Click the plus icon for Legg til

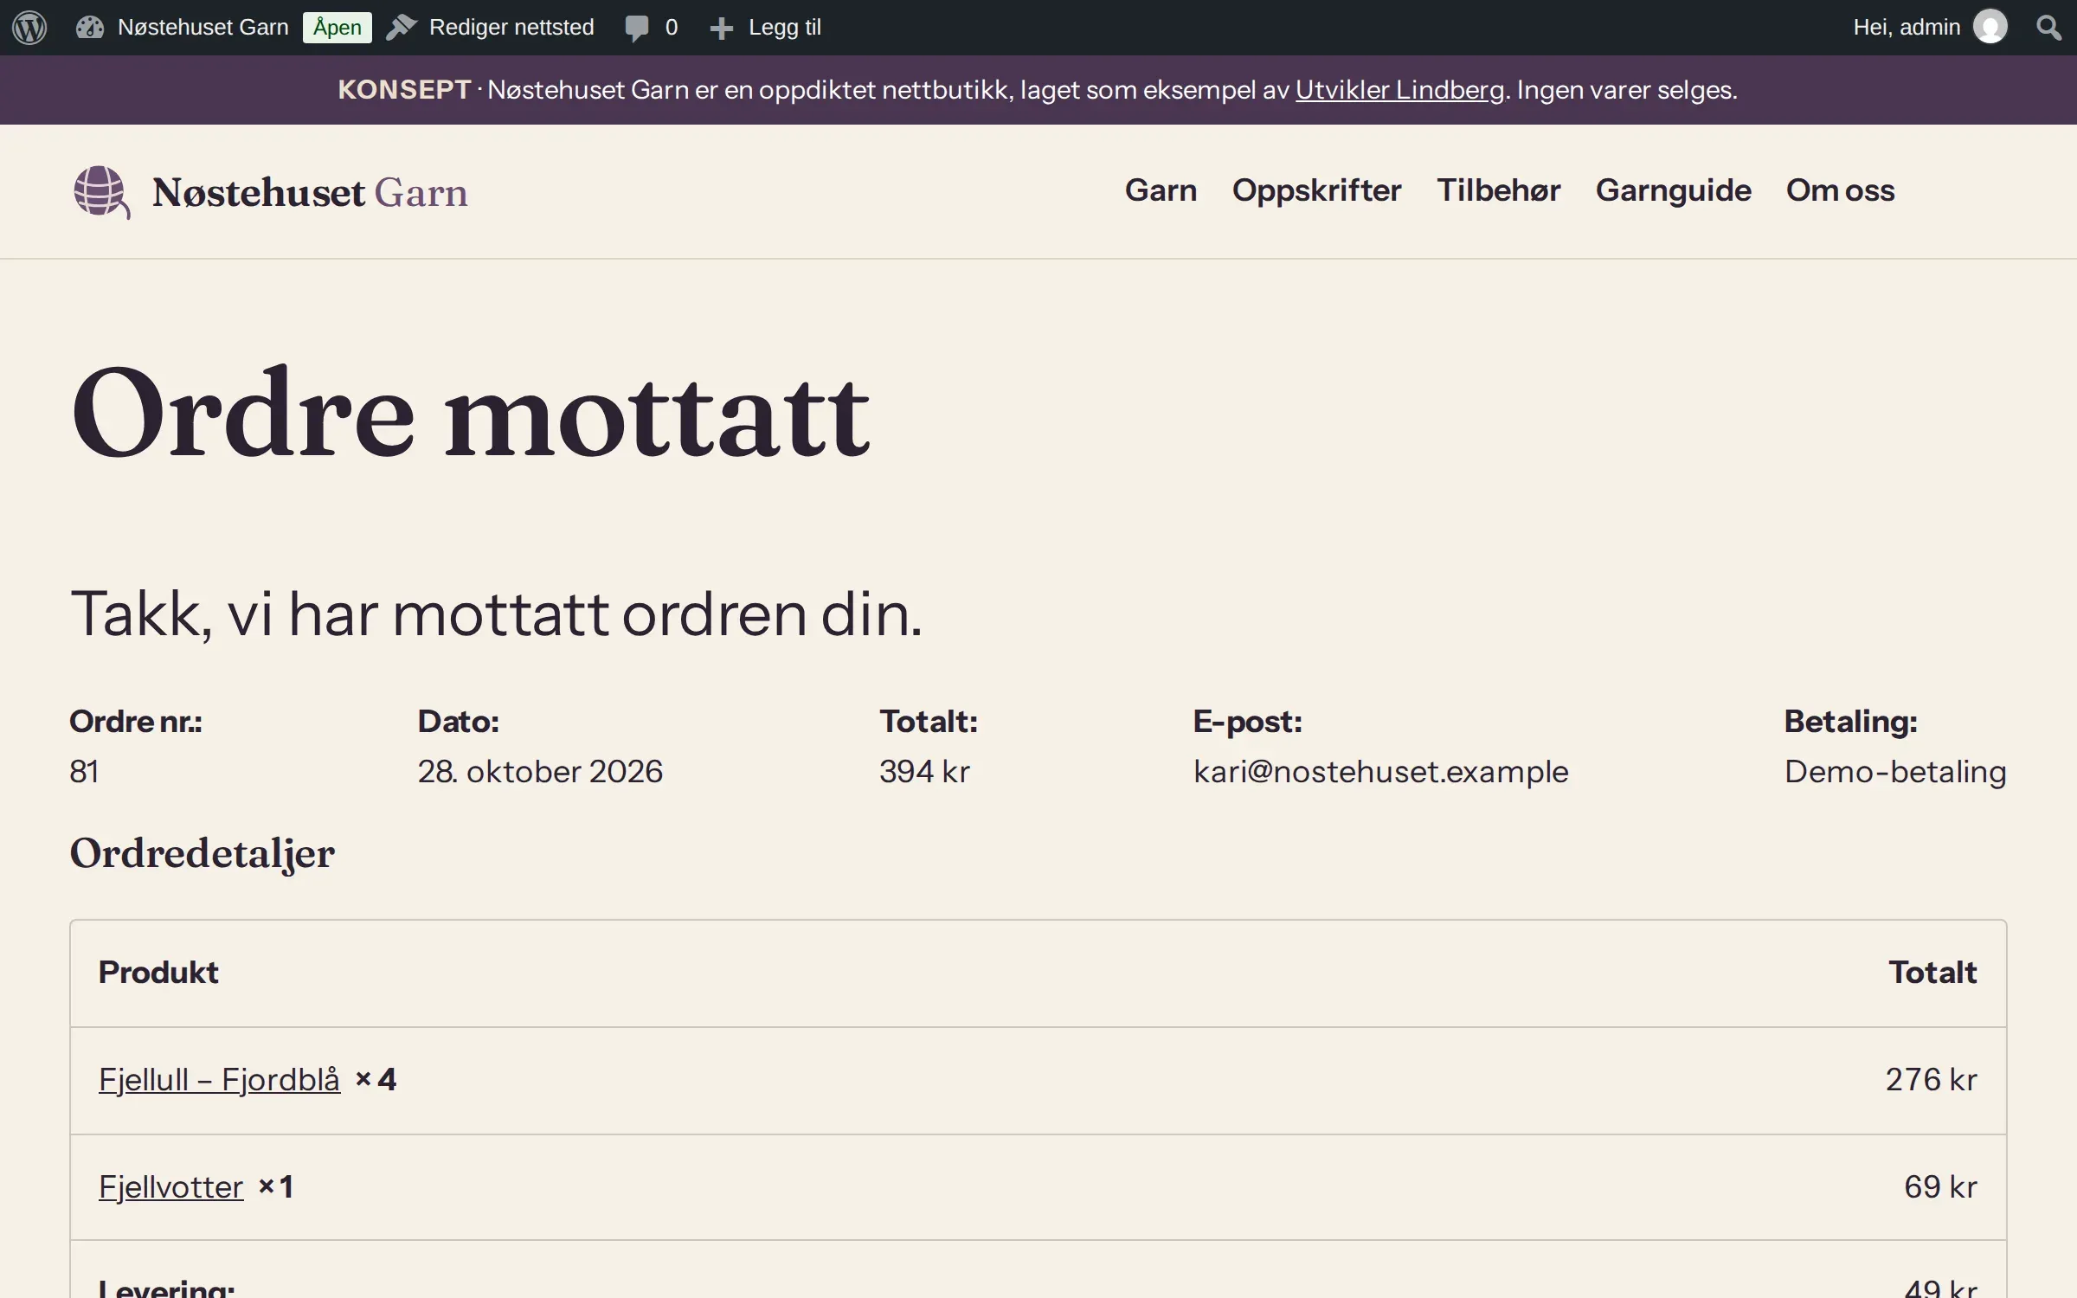(x=721, y=29)
